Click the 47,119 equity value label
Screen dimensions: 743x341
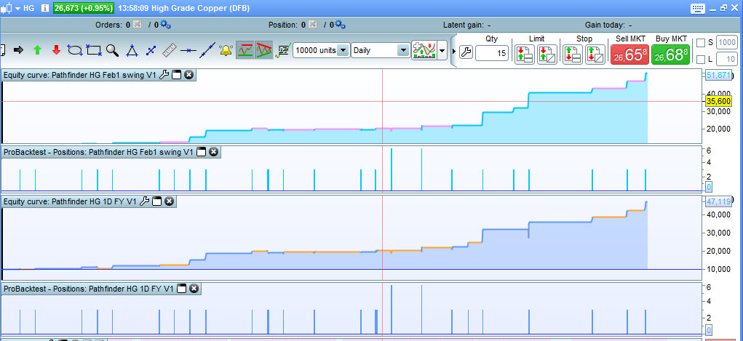point(718,201)
